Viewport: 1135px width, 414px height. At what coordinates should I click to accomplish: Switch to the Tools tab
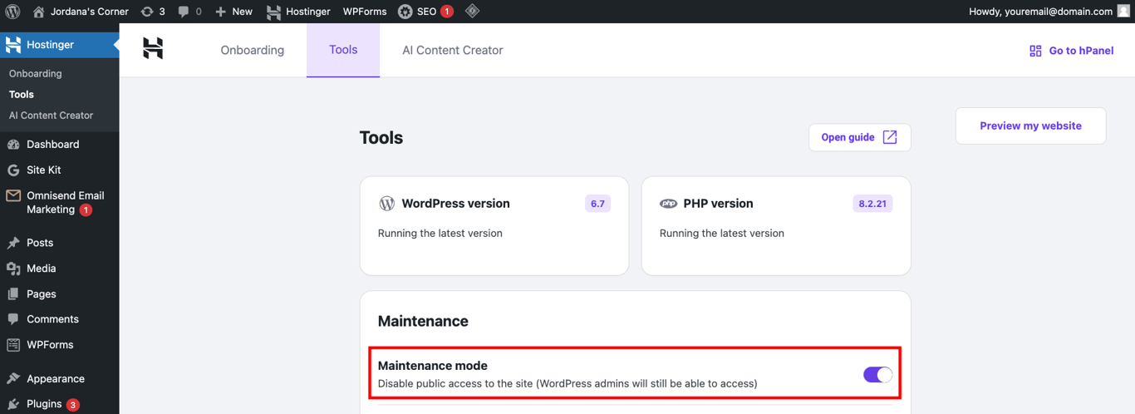343,50
